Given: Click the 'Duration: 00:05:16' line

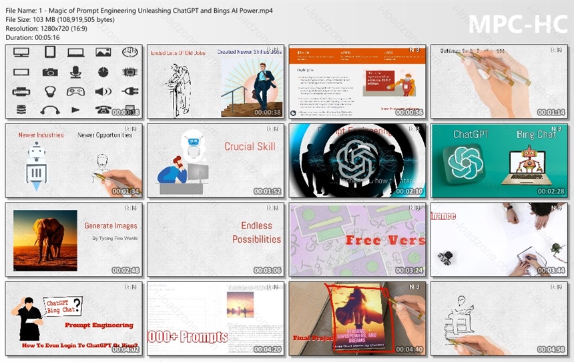Looking at the screenshot, I should pos(33,37).
